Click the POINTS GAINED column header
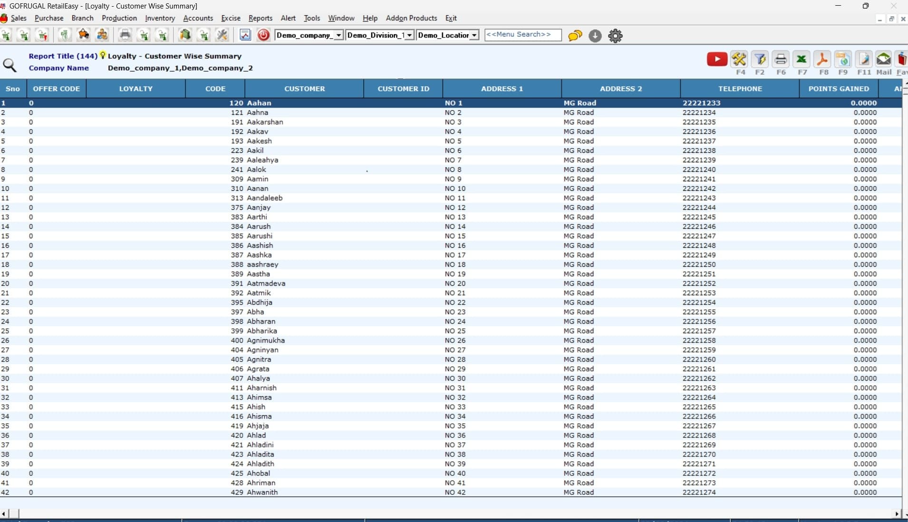908x522 pixels. [x=839, y=89]
